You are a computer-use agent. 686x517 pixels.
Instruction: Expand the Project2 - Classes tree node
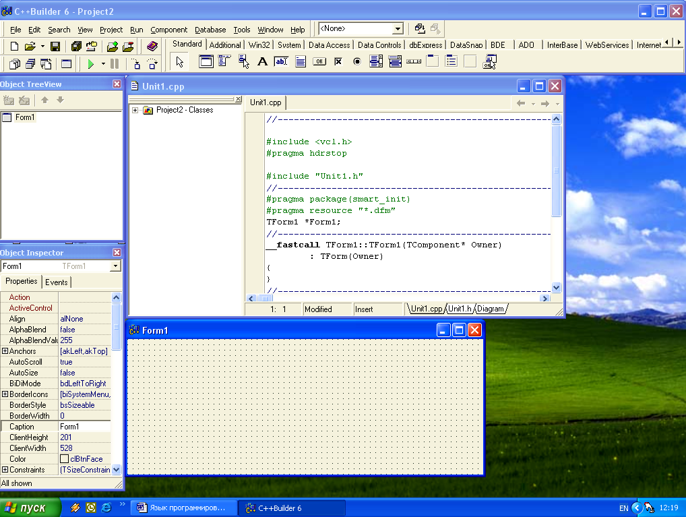point(135,111)
